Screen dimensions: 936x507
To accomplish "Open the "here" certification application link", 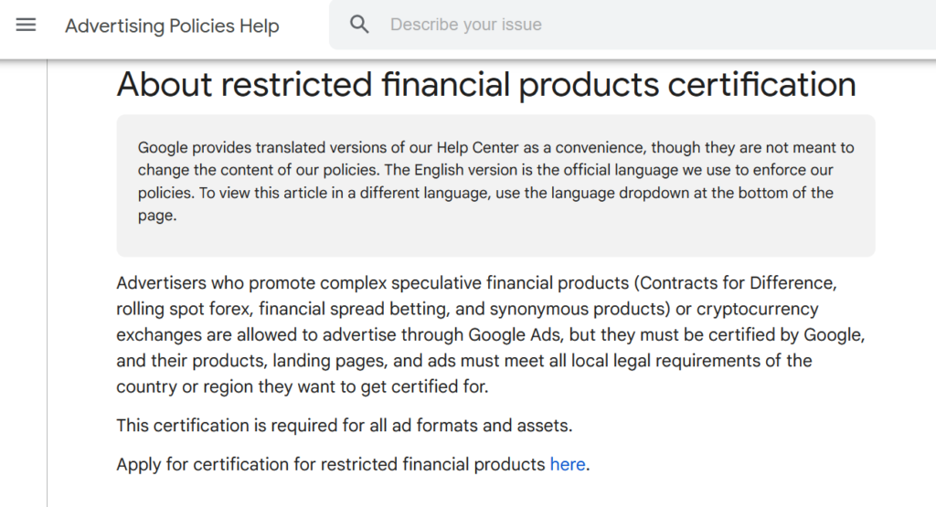I will point(567,464).
